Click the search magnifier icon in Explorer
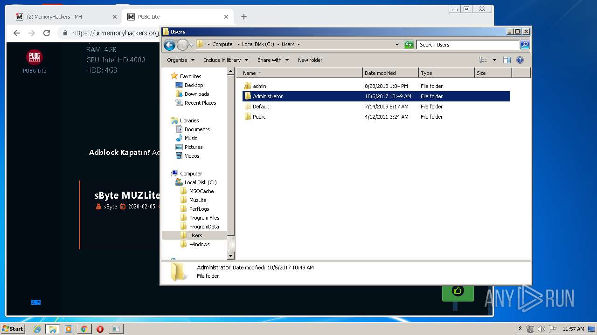This screenshot has height=335, width=597. coord(525,45)
